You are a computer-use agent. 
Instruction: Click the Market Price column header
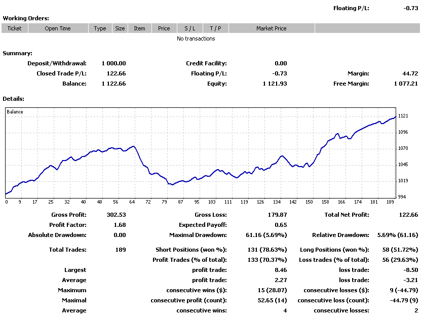[272, 28]
